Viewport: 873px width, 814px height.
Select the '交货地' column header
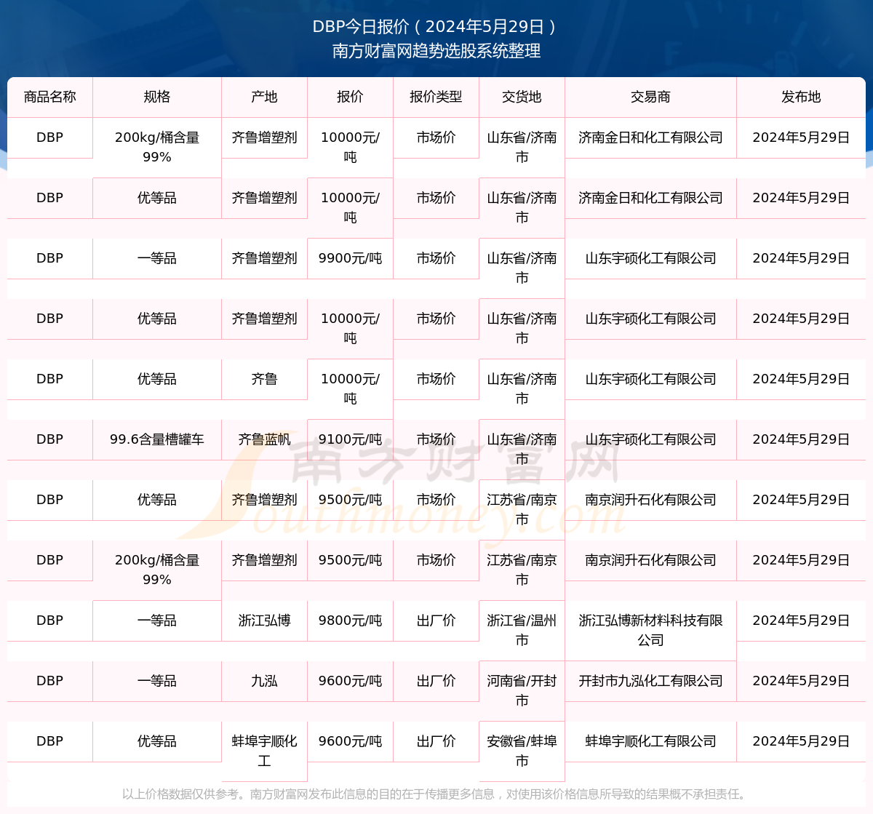[522, 97]
